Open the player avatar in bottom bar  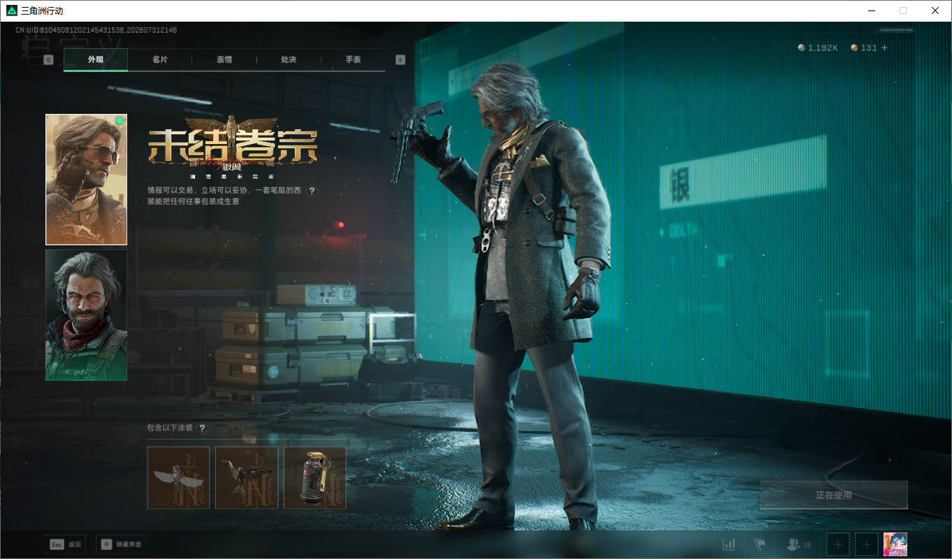[895, 544]
